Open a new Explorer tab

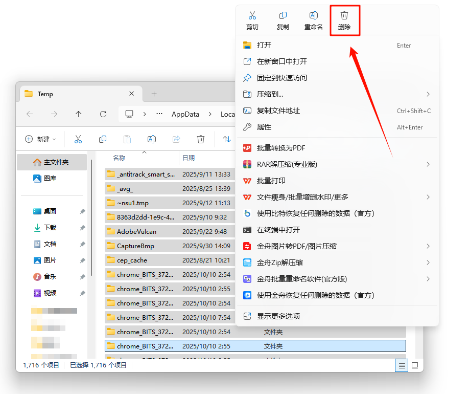click(x=154, y=94)
